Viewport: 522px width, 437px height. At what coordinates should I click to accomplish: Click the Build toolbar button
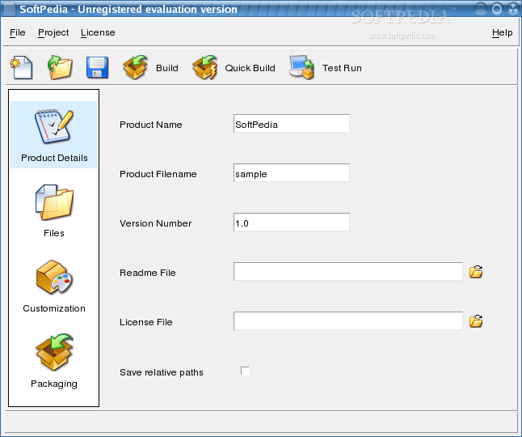pyautogui.click(x=150, y=68)
